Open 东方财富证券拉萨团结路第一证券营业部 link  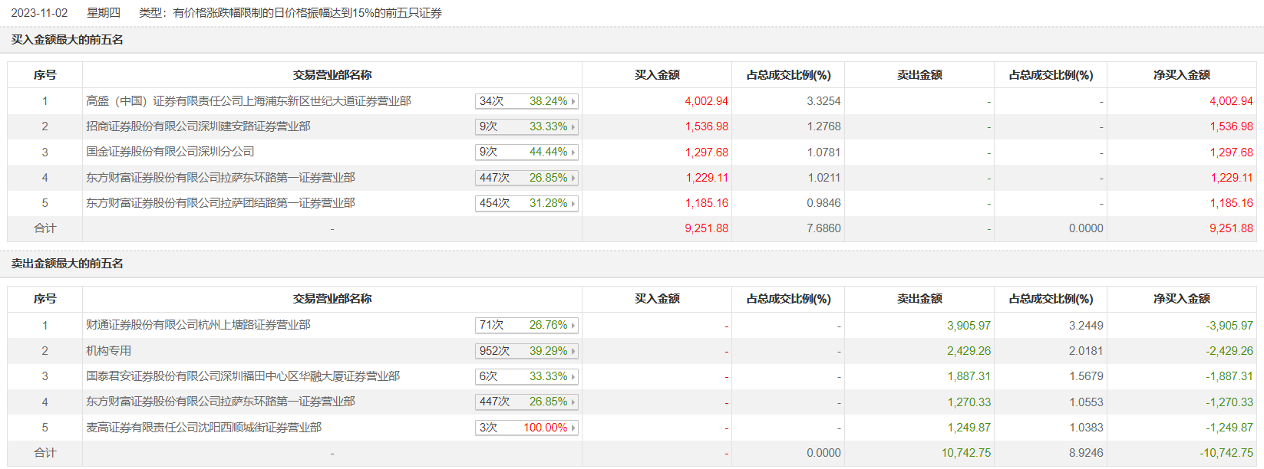click(220, 203)
